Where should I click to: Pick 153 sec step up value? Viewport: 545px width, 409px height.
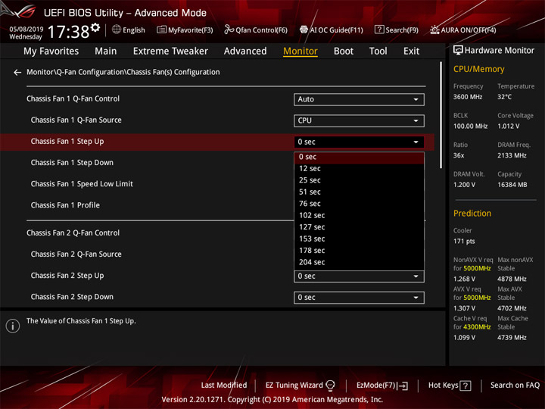click(359, 239)
